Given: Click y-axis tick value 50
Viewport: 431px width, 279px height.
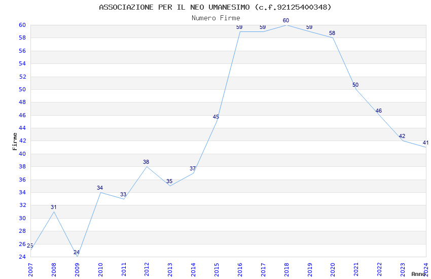Looking at the screenshot, I should (22, 89).
